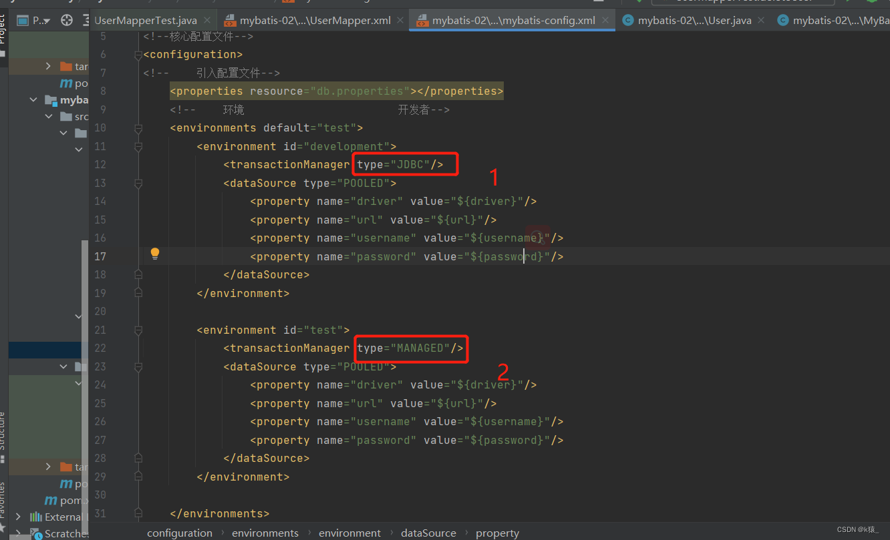The image size is (890, 540).
Task: Fold the dataSource block on line 23
Action: click(138, 366)
